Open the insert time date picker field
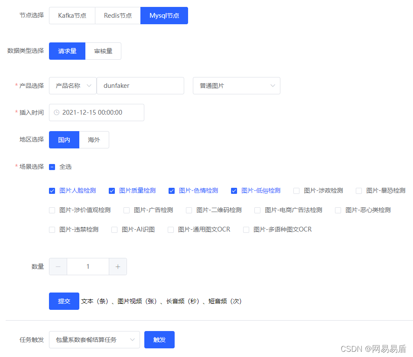413x357 pixels. (x=97, y=113)
